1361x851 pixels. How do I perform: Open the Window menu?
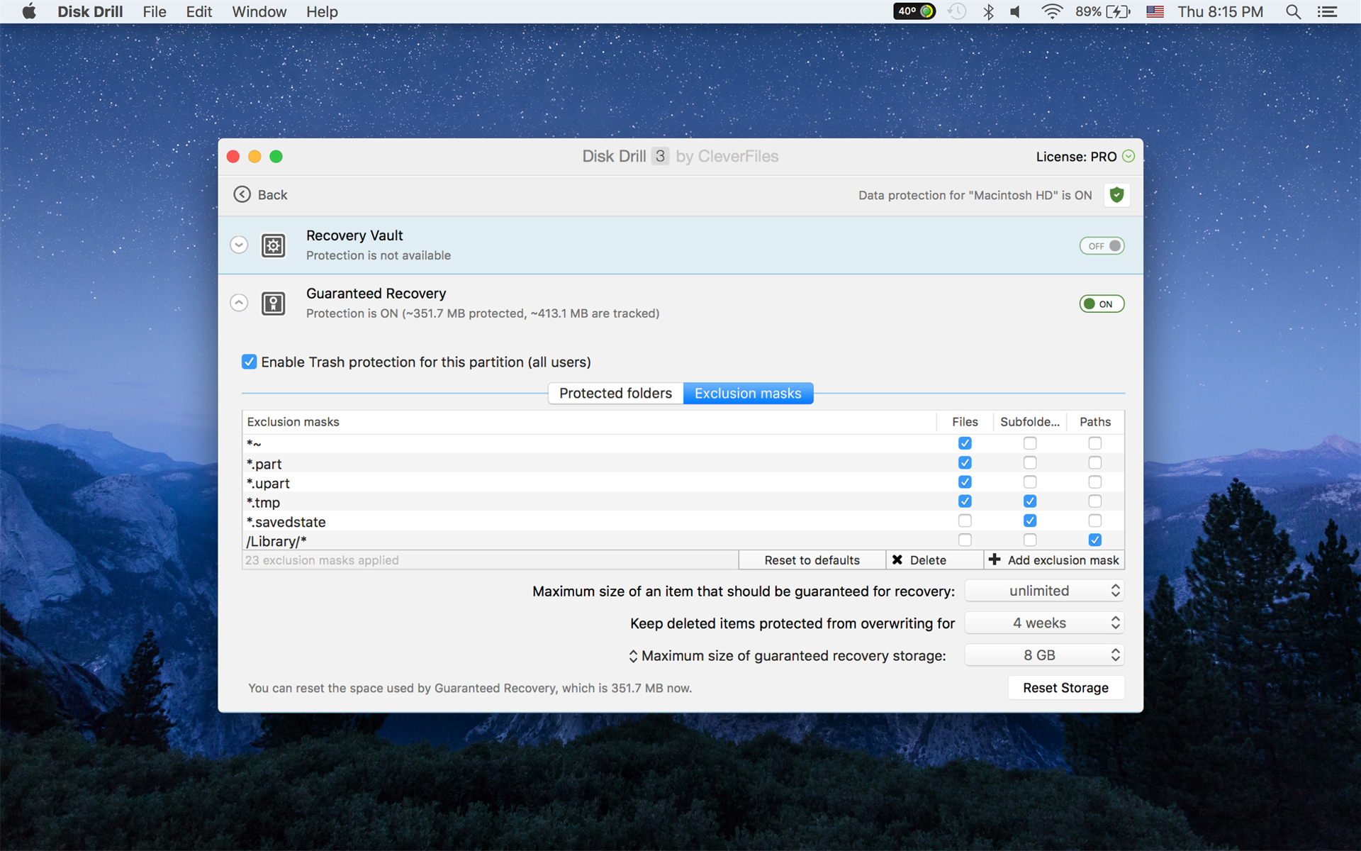tap(259, 12)
